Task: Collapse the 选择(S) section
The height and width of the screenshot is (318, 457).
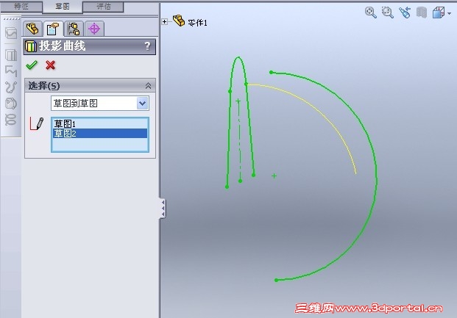Action: [x=148, y=85]
